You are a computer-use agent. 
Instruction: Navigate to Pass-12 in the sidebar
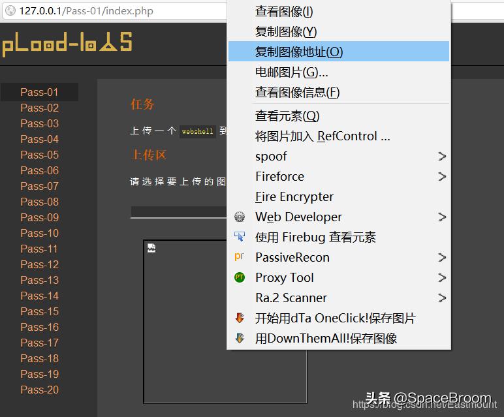point(39,264)
